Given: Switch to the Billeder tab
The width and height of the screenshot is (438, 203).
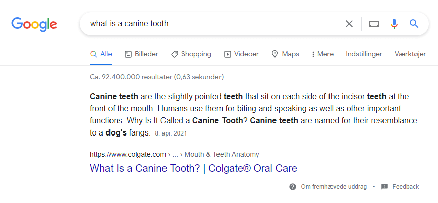Looking at the screenshot, I should 141,54.
